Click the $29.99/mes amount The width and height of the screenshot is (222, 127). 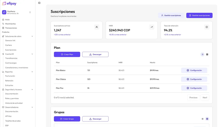155,88
